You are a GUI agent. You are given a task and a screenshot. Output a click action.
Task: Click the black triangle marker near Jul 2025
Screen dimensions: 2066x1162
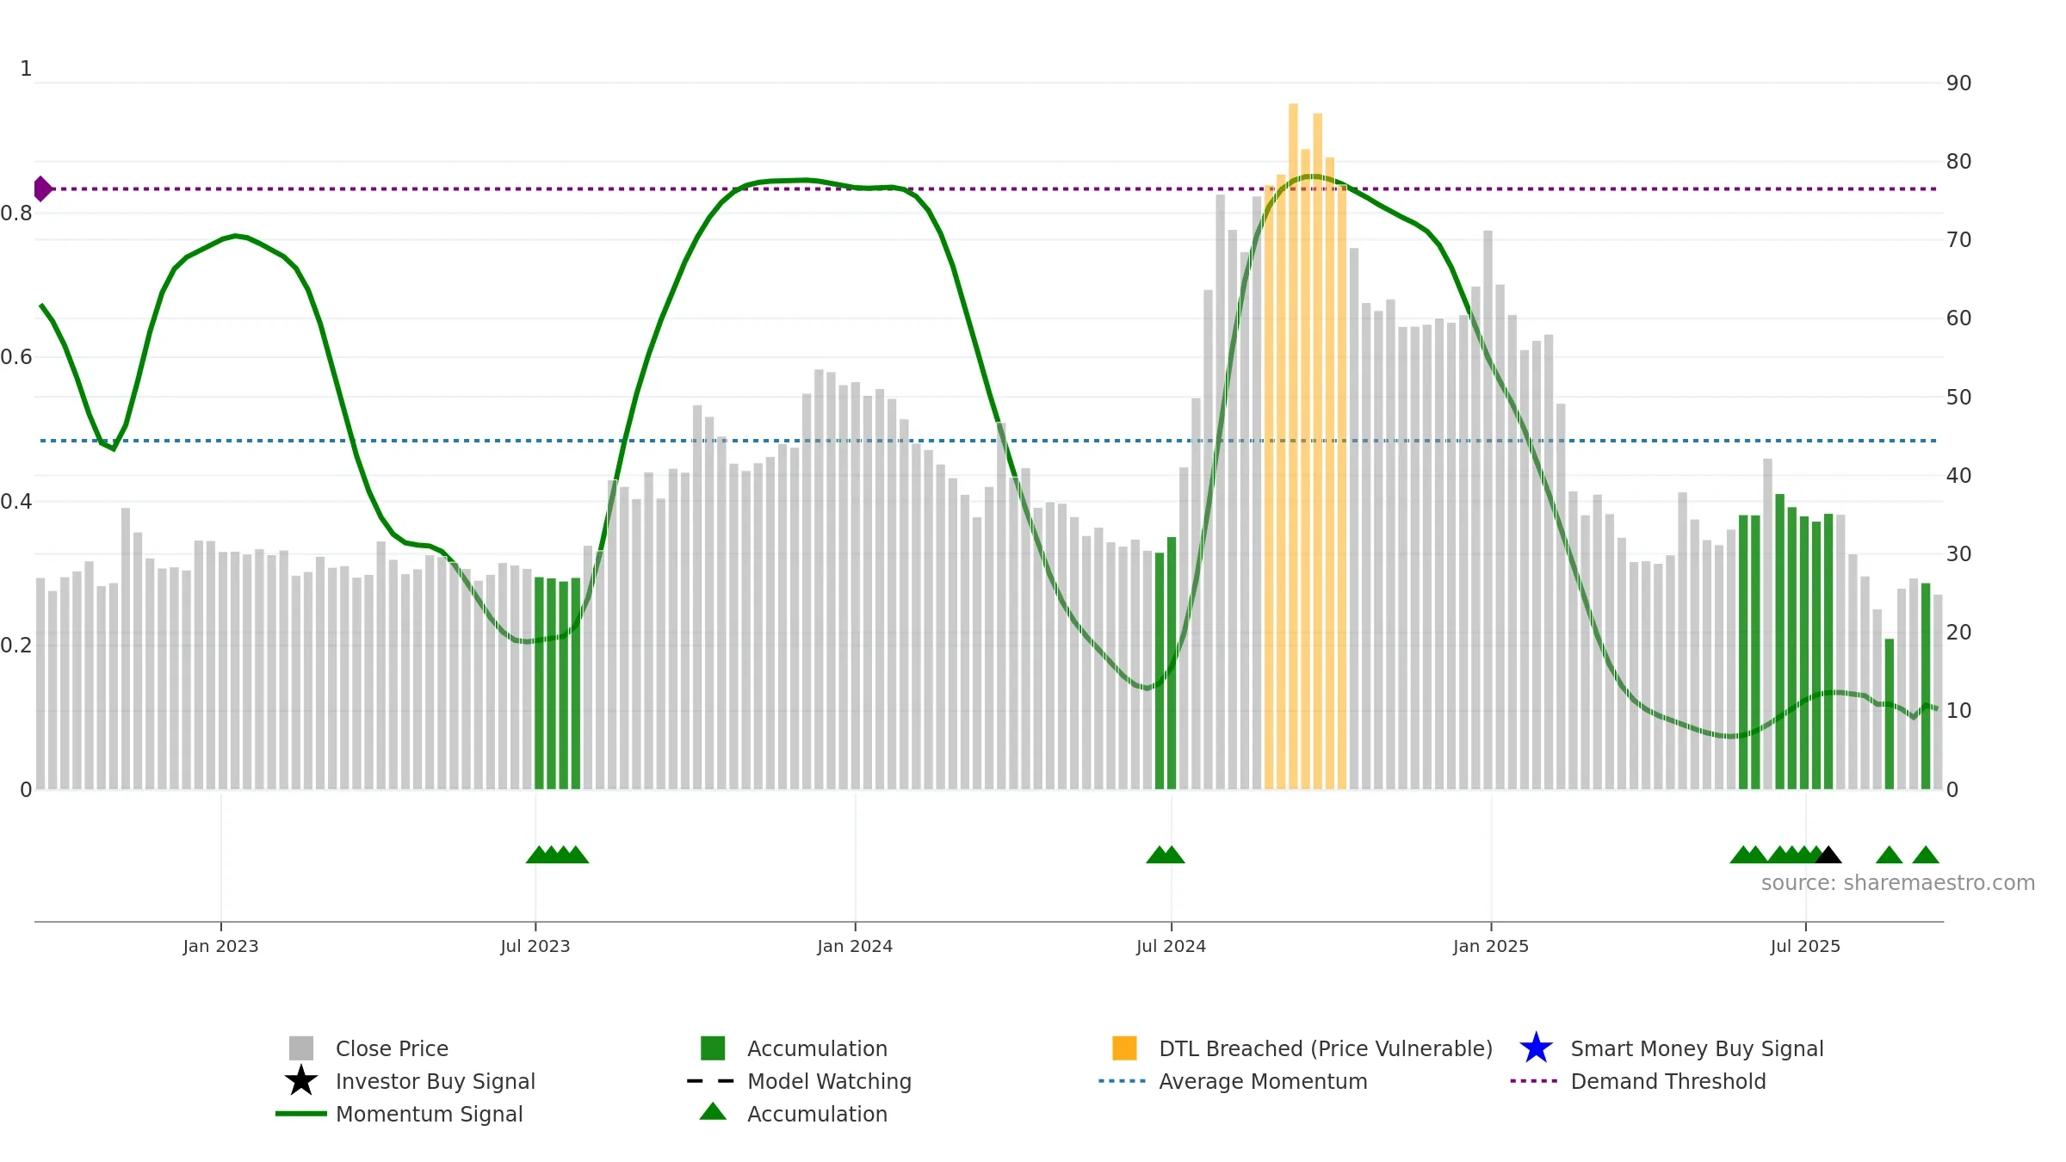click(x=1828, y=855)
